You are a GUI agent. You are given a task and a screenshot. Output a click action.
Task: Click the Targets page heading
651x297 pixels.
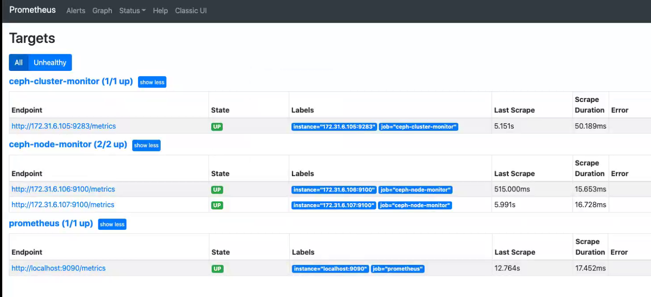32,38
